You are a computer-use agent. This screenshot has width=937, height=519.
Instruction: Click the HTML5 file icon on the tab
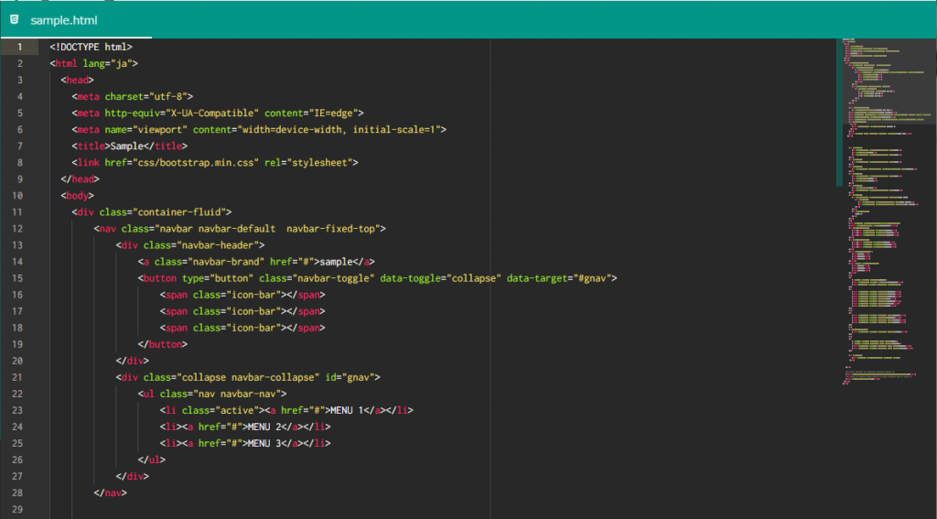pos(14,19)
